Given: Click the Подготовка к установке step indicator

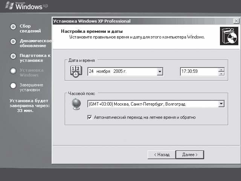Looking at the screenshot, I should coord(13,56).
